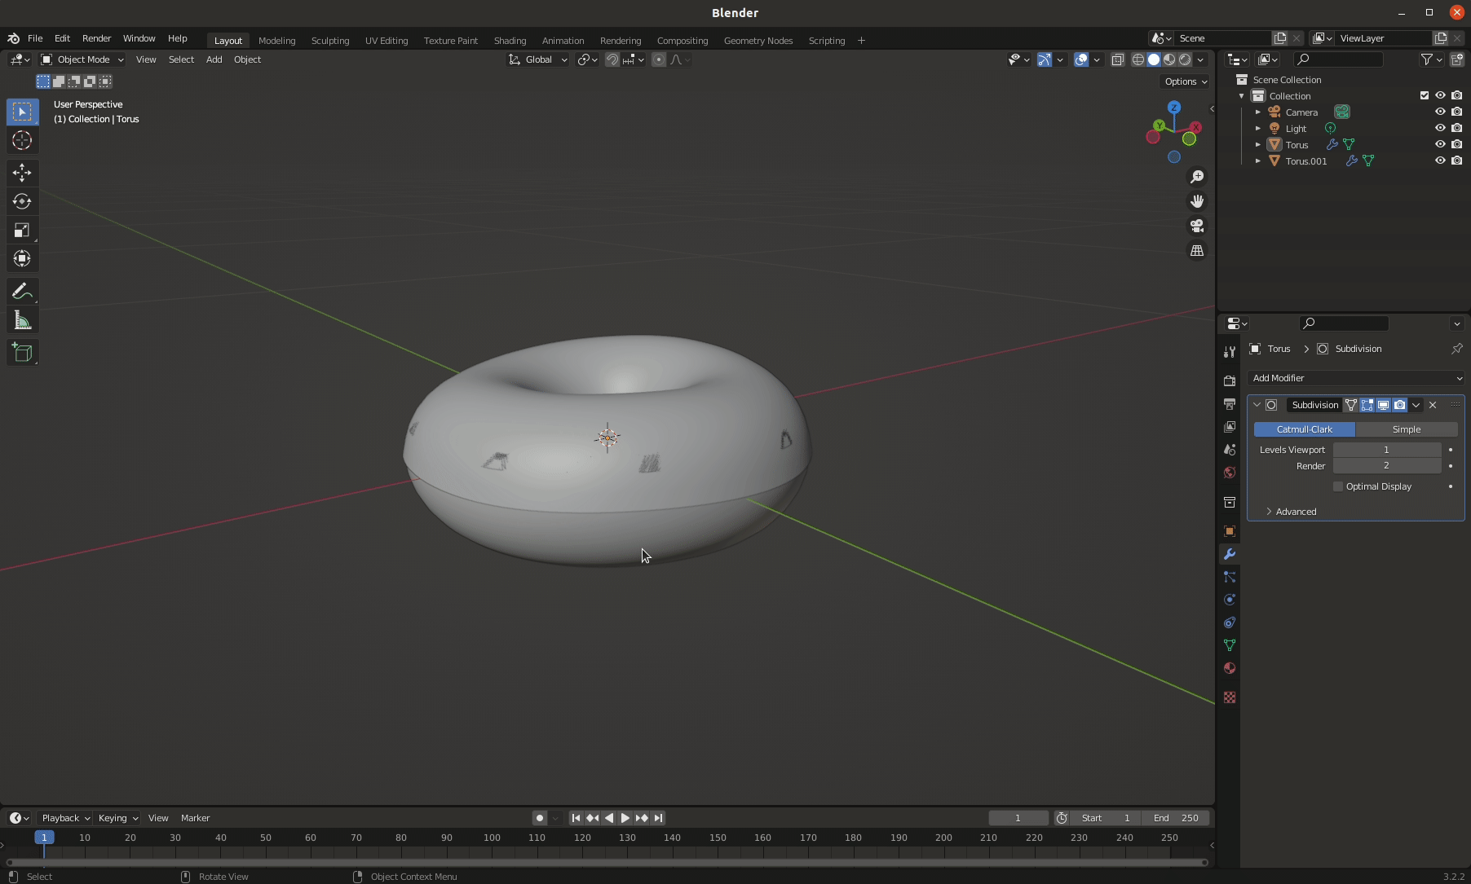Click the Render levels value field
Viewport: 1471px width, 884px height.
click(1387, 466)
